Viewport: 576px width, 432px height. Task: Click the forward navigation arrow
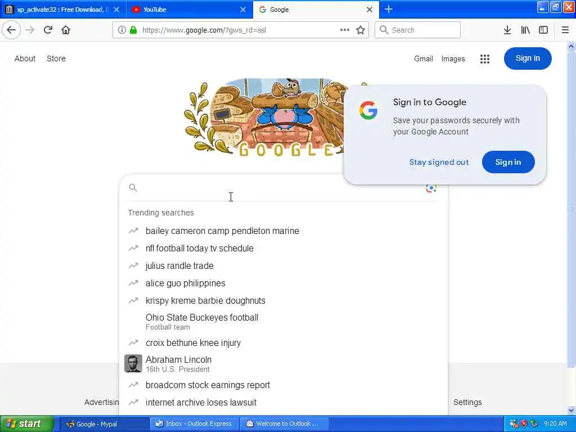(x=30, y=30)
